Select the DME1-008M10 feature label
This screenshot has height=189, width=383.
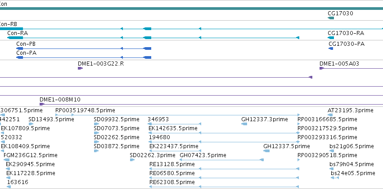tap(60, 99)
